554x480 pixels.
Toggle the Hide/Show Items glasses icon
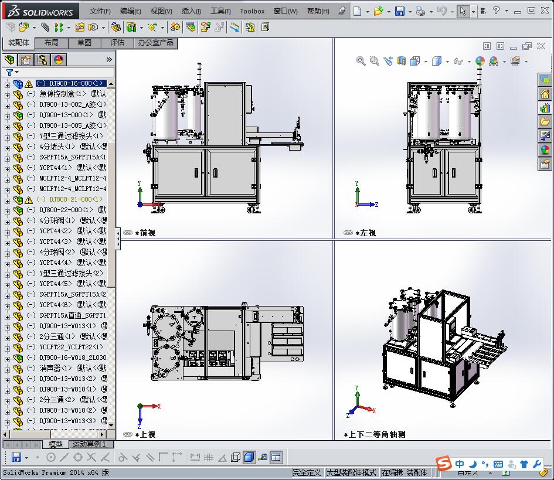click(458, 61)
